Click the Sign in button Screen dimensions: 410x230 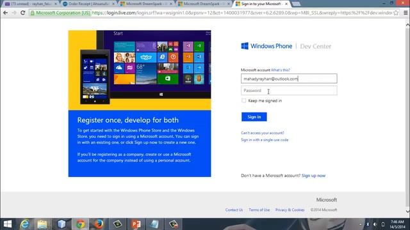254,117
